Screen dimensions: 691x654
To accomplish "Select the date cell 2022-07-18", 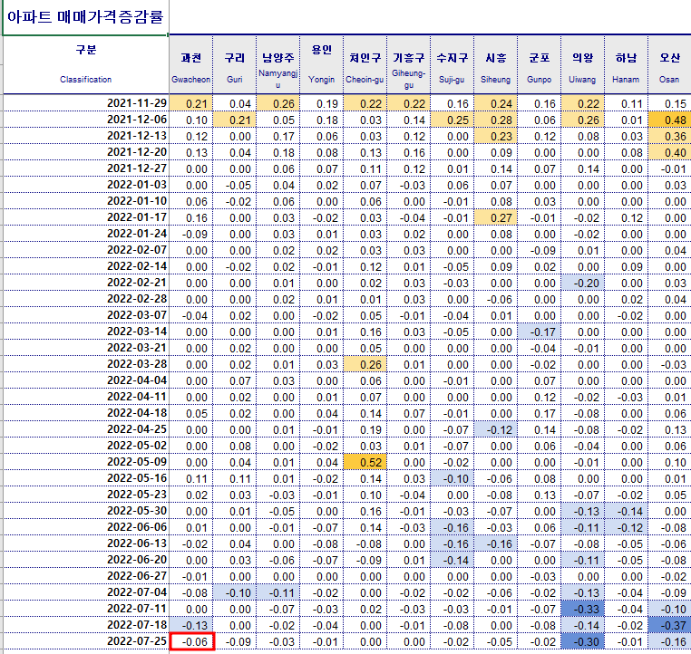I will tap(85, 624).
